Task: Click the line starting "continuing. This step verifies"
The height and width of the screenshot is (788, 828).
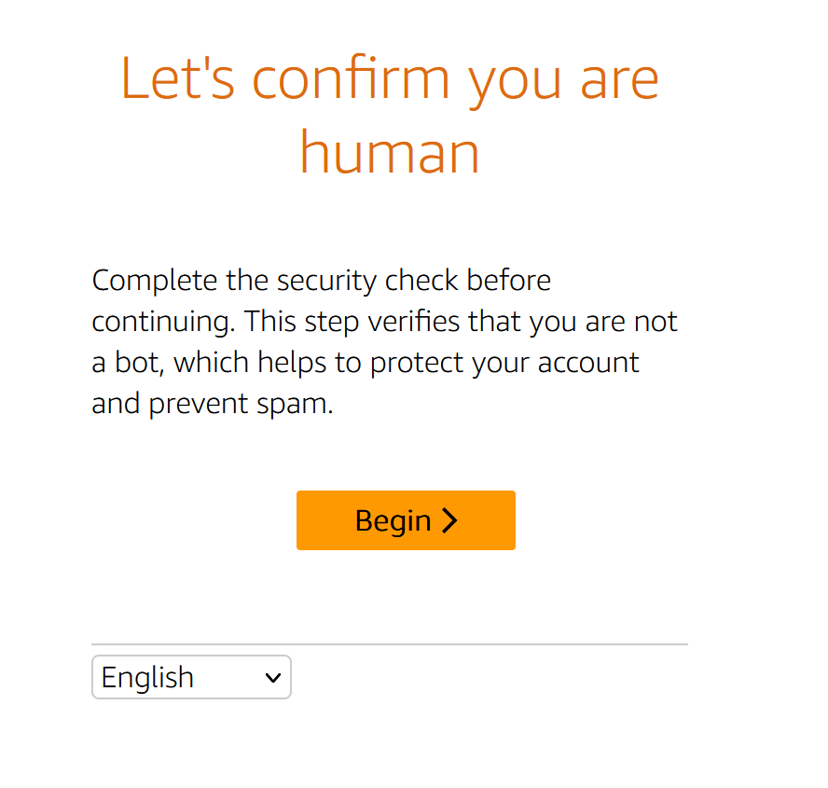Action: (x=384, y=322)
